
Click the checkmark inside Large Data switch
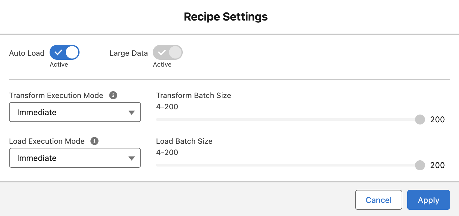(x=161, y=53)
